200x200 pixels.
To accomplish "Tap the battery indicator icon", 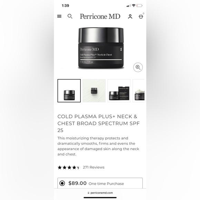I will coord(139,6).
